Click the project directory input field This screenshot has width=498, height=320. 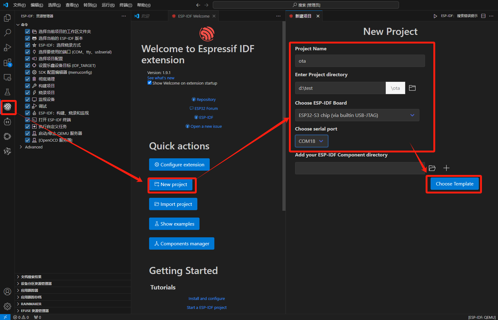[x=340, y=88]
